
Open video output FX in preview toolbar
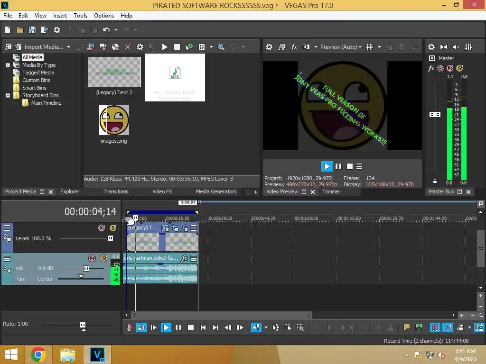pos(294,47)
